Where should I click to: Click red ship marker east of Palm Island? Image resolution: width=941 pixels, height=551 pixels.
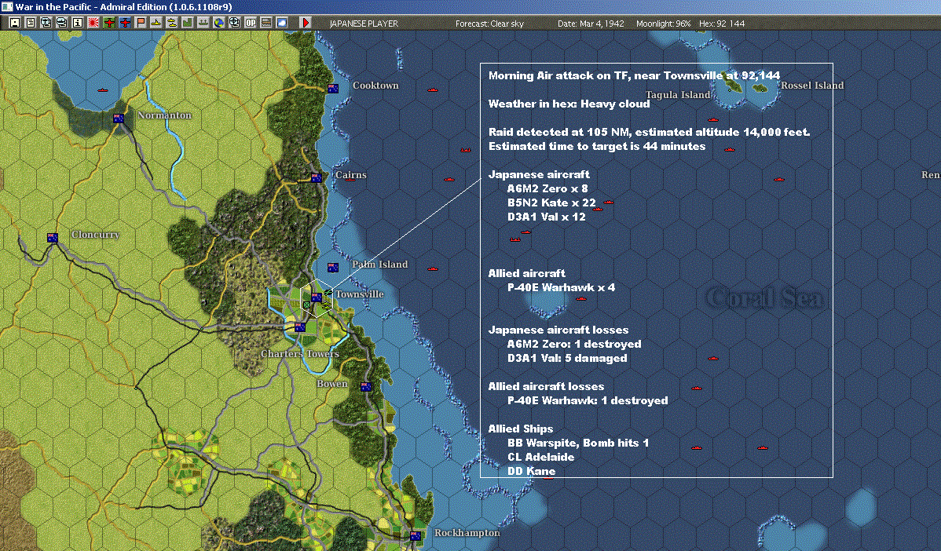[433, 268]
